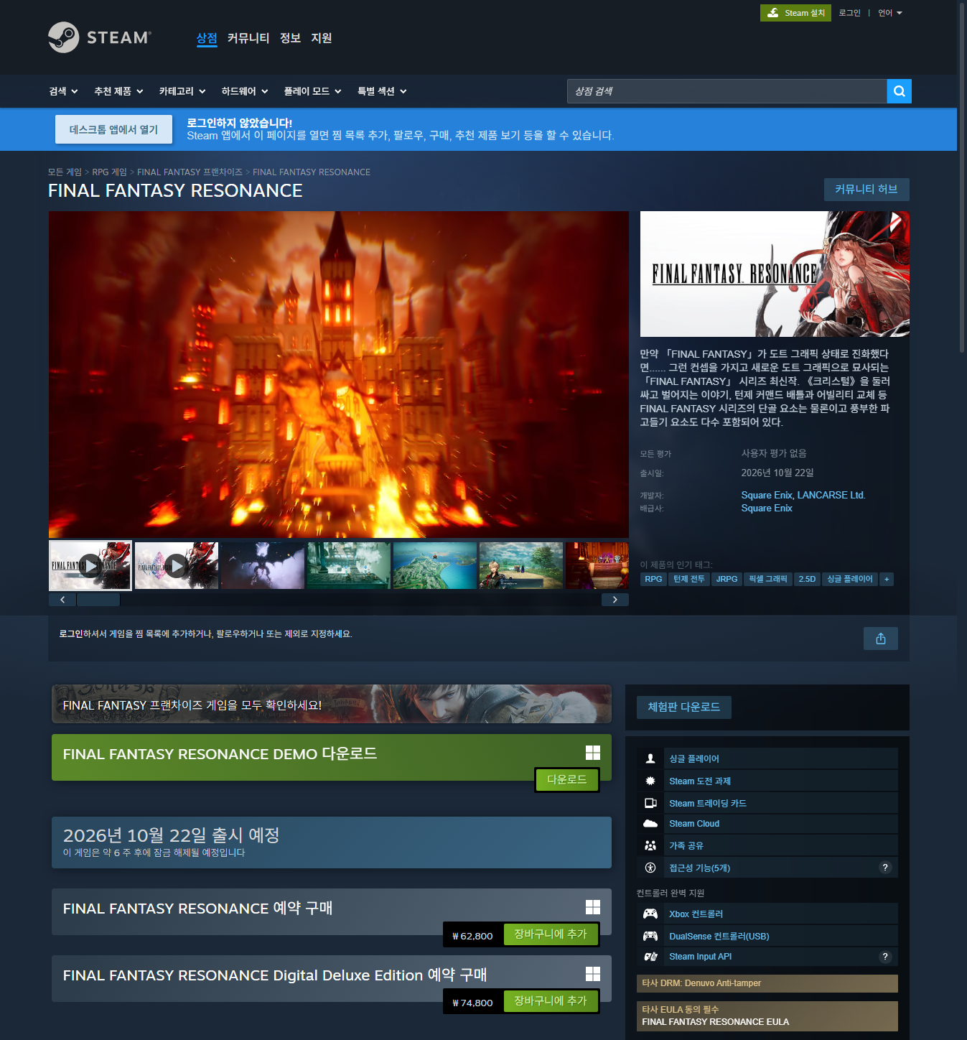Screen dimensions: 967x1040
Task: Click into the 상점 검색 search field
Action: 727,91
